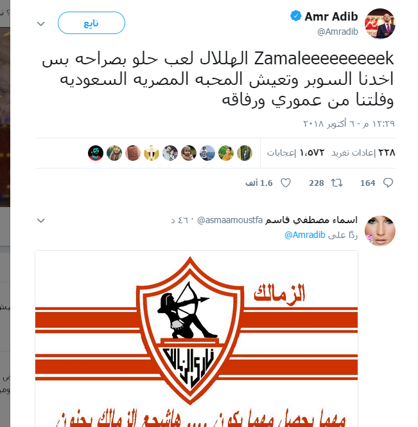Expand the main tweet options chevron
This screenshot has width=418, height=427.
41,24
